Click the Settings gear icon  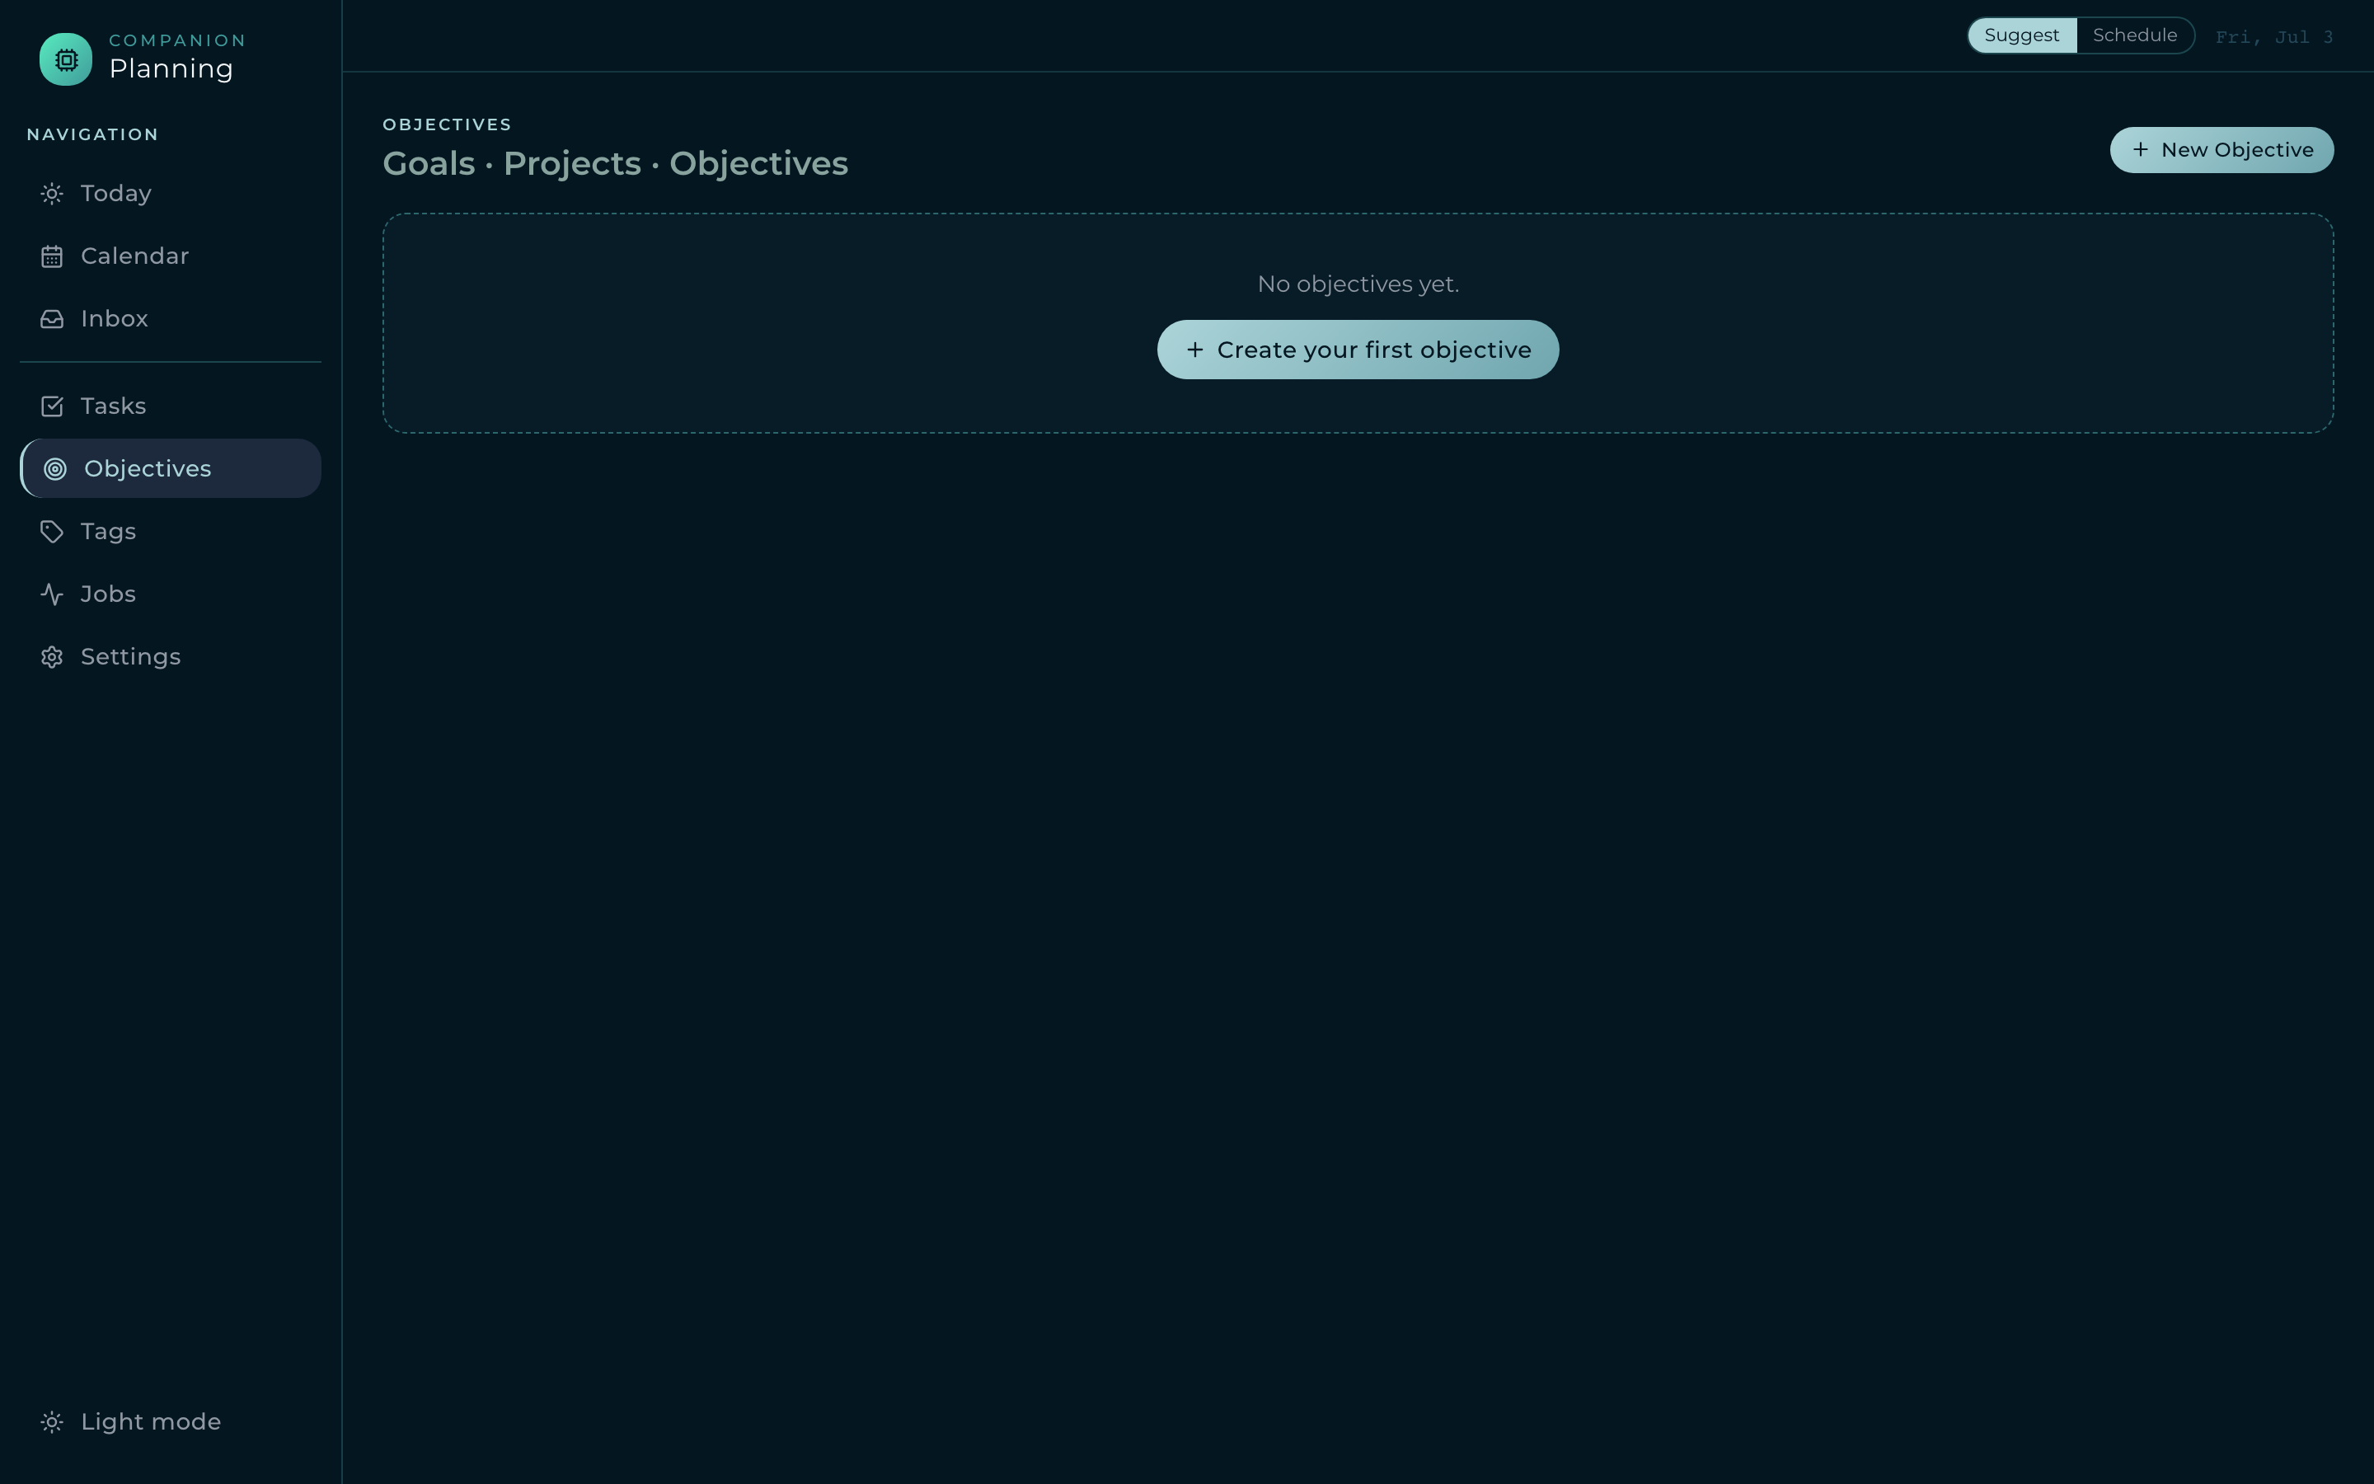[52, 658]
